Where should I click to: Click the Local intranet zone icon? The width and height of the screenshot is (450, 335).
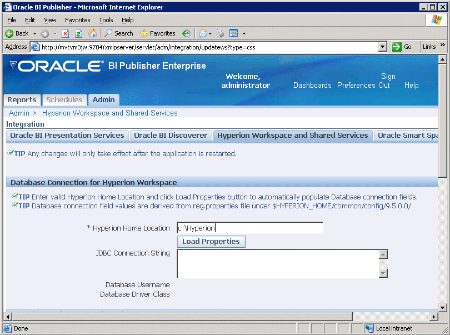[x=369, y=328]
